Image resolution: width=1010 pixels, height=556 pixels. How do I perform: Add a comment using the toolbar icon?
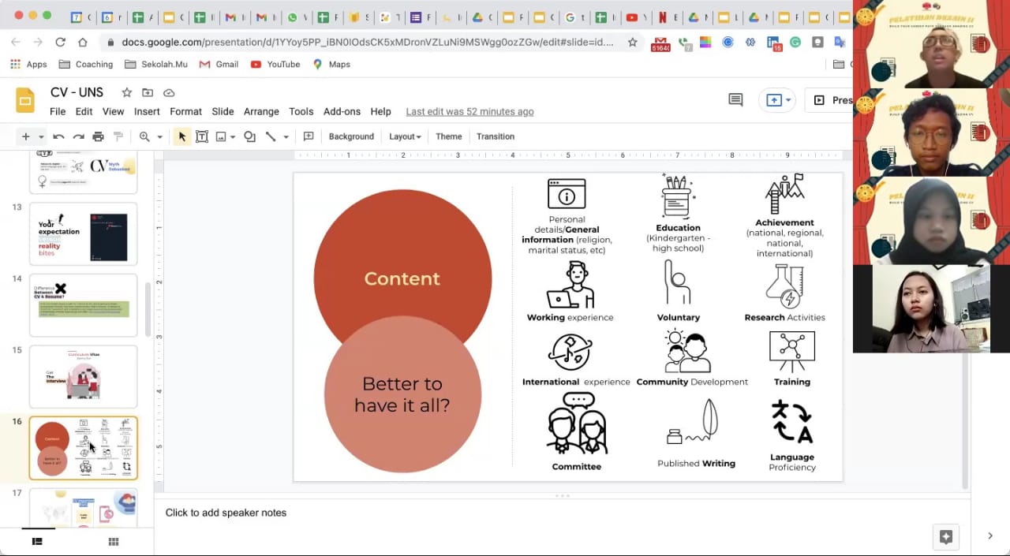pyautogui.click(x=309, y=136)
